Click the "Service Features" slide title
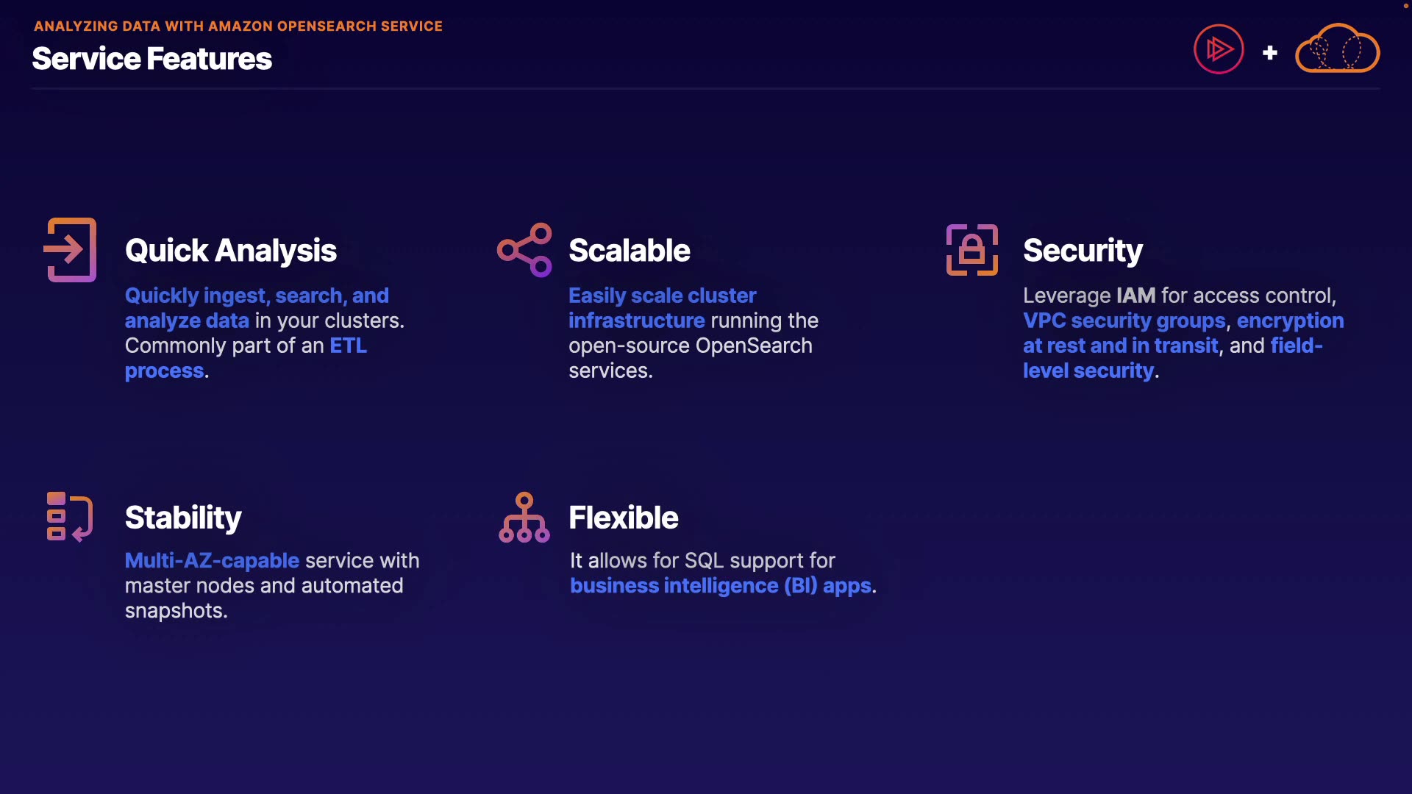The image size is (1412, 794). point(152,59)
